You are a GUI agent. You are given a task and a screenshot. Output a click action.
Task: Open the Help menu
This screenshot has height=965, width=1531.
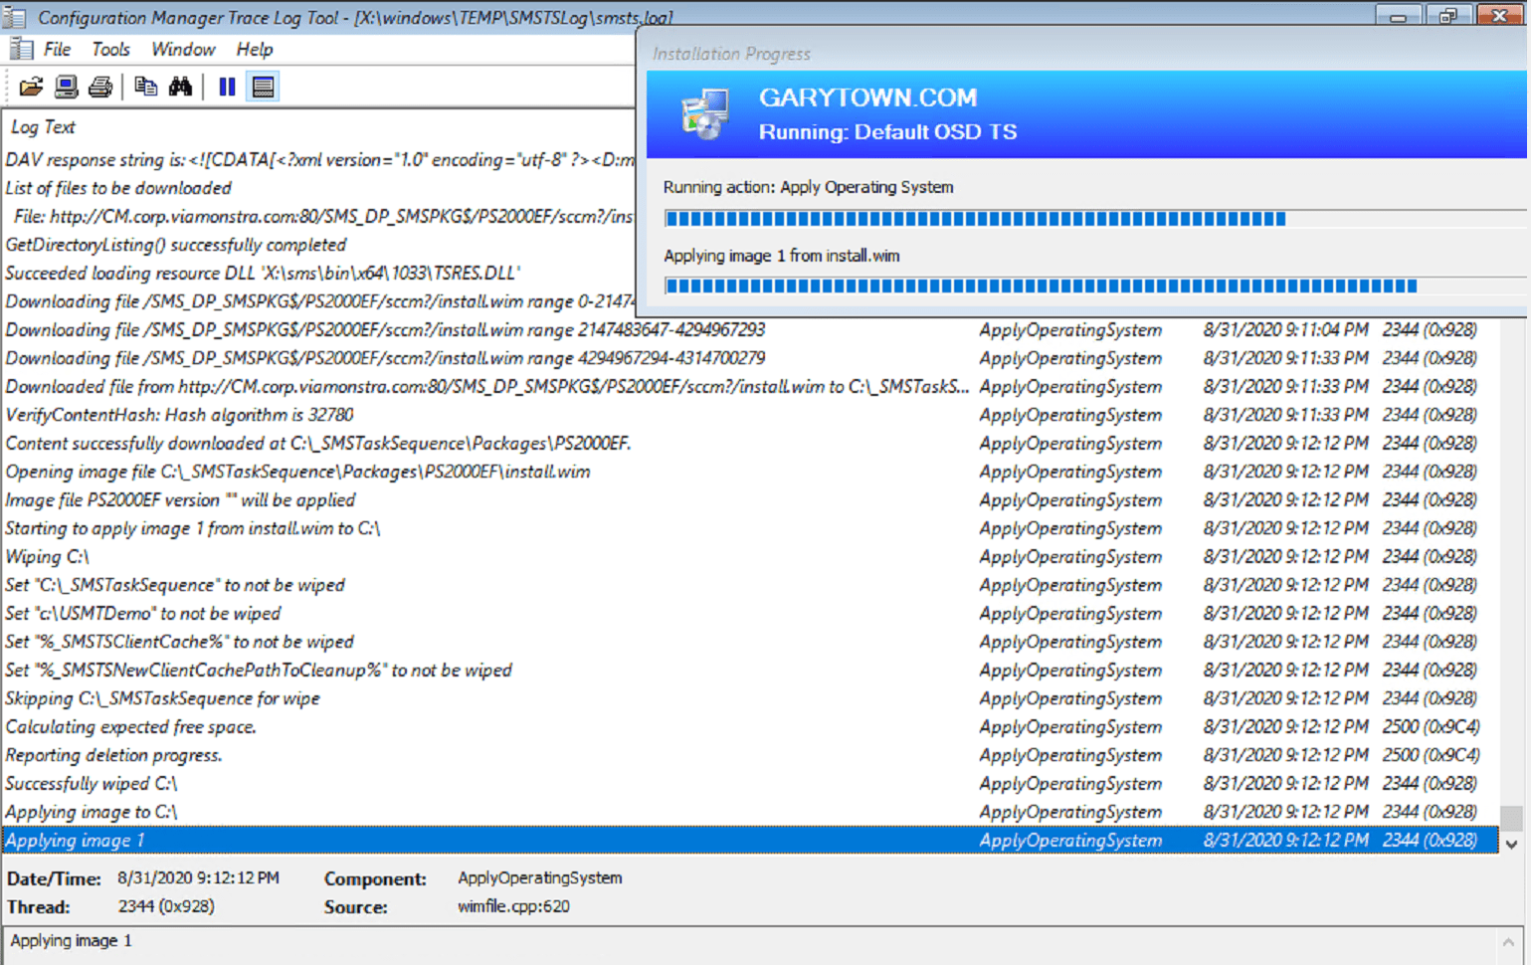coord(254,49)
